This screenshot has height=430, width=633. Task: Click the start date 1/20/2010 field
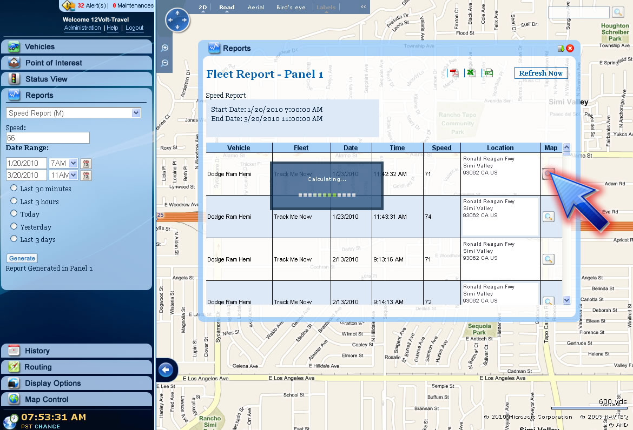27,163
